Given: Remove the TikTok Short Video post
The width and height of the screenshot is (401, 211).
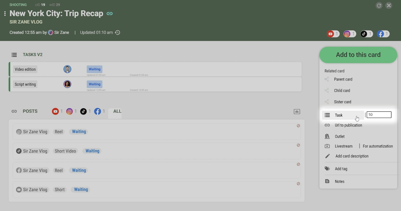Looking at the screenshot, I should 298,145.
